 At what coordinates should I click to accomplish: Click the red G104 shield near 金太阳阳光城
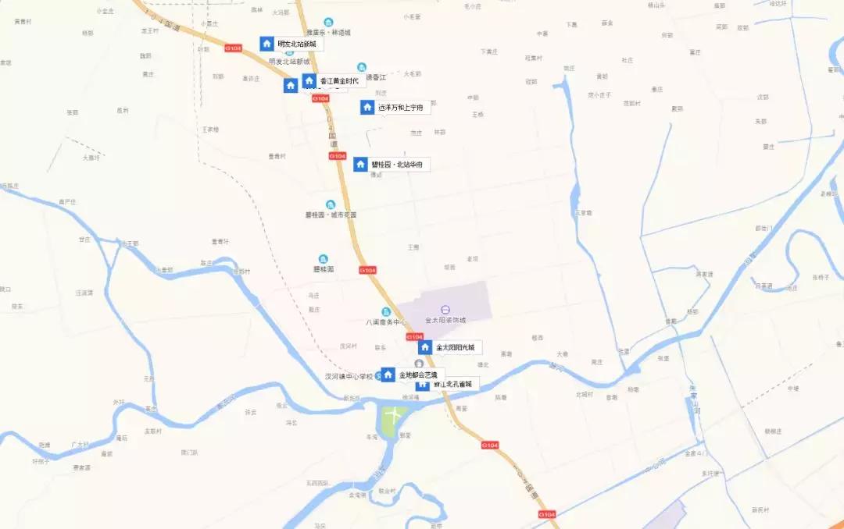click(x=414, y=336)
